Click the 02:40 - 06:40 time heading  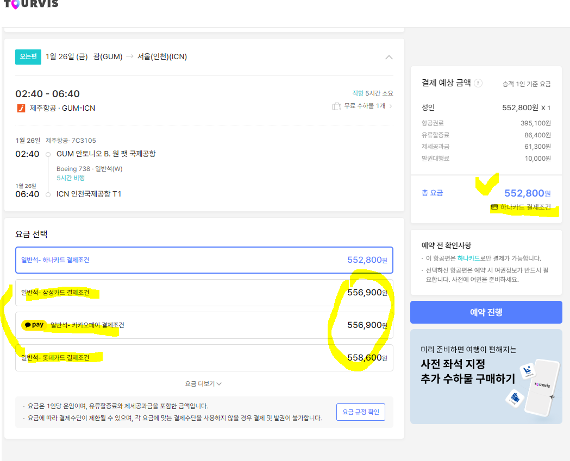click(47, 94)
